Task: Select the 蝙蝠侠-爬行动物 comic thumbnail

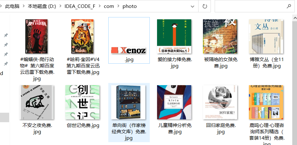Action: [x=36, y=36]
